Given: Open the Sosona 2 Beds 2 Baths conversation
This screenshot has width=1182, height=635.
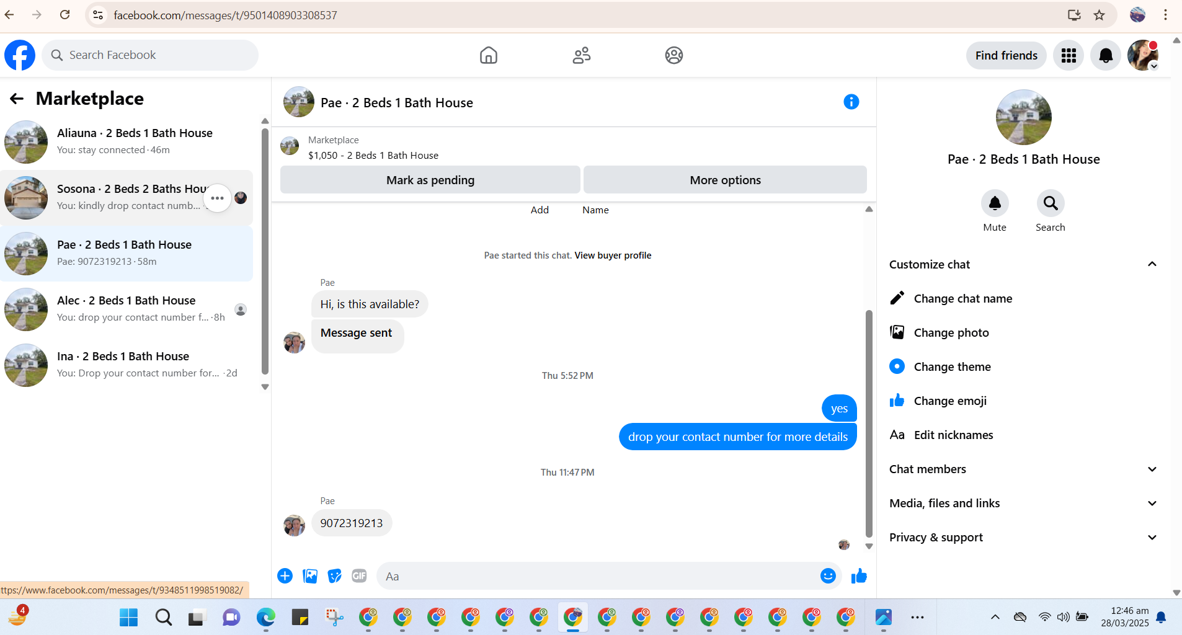Looking at the screenshot, I should (127, 198).
